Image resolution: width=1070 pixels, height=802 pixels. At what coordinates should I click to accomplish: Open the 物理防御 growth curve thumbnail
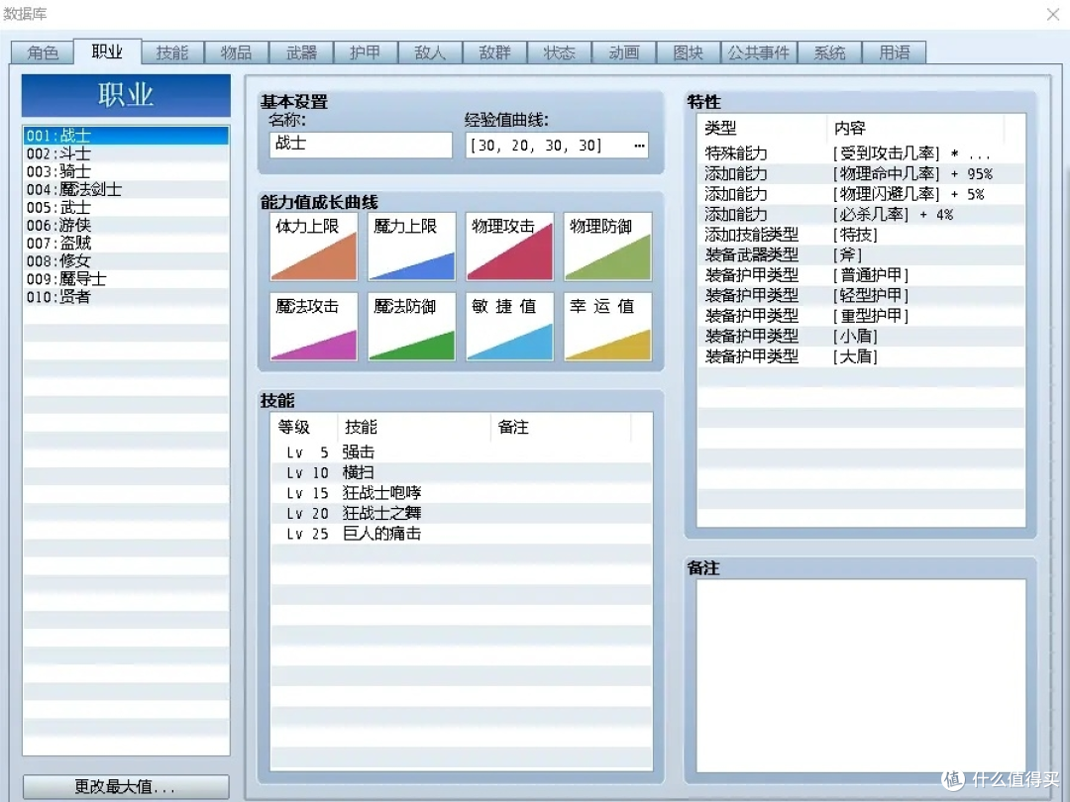(608, 247)
